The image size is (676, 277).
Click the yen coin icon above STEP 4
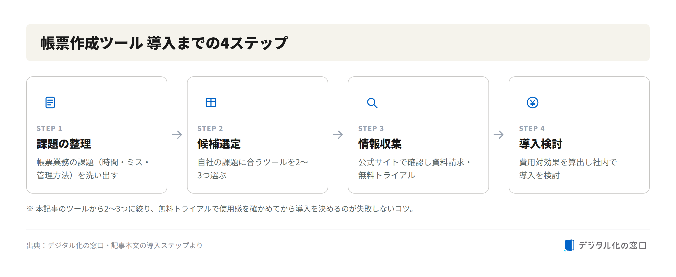coord(533,103)
